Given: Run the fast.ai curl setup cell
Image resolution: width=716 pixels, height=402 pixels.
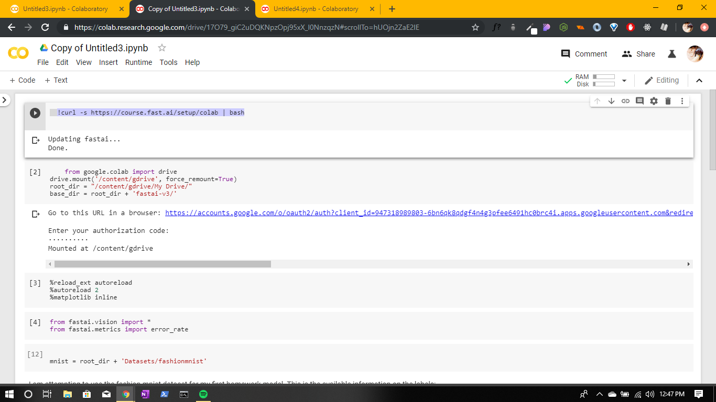Looking at the screenshot, I should [x=35, y=113].
